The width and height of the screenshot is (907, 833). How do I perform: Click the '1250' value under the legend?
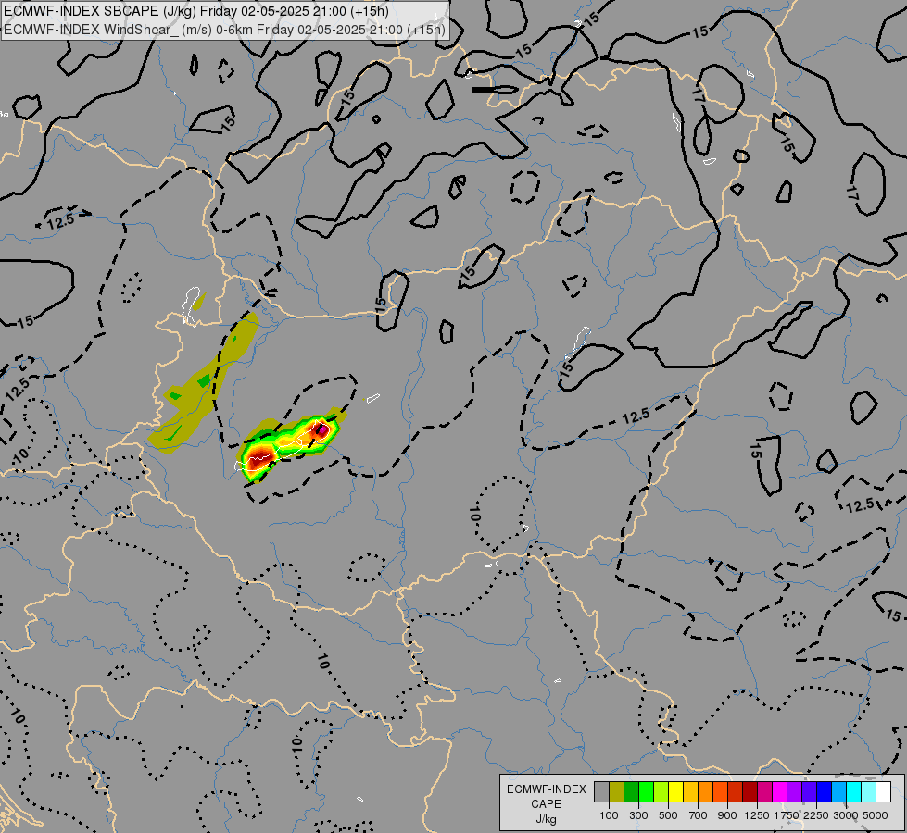pos(757,815)
